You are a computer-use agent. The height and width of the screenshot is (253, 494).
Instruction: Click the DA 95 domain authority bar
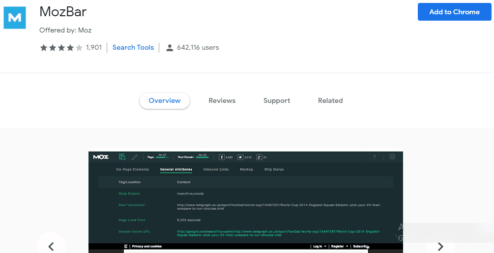tap(202, 156)
